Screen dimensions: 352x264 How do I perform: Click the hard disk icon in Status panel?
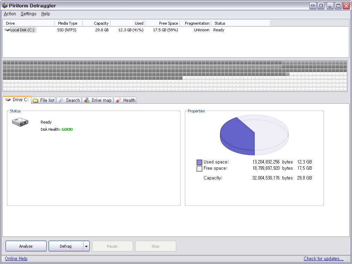point(20,122)
